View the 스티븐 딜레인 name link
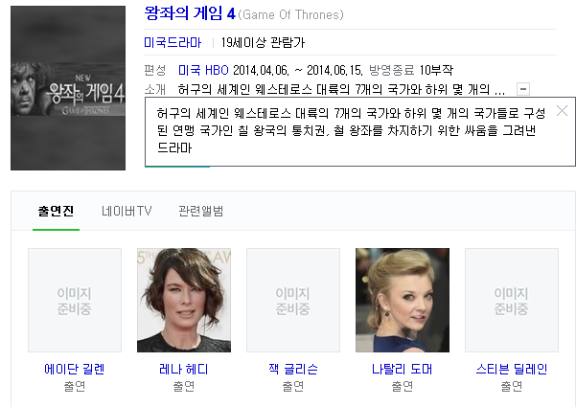 click(512, 369)
